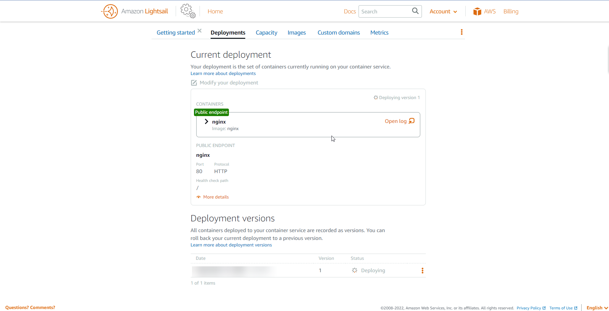Click Modify your deployment text
609x311 pixels.
coord(229,83)
